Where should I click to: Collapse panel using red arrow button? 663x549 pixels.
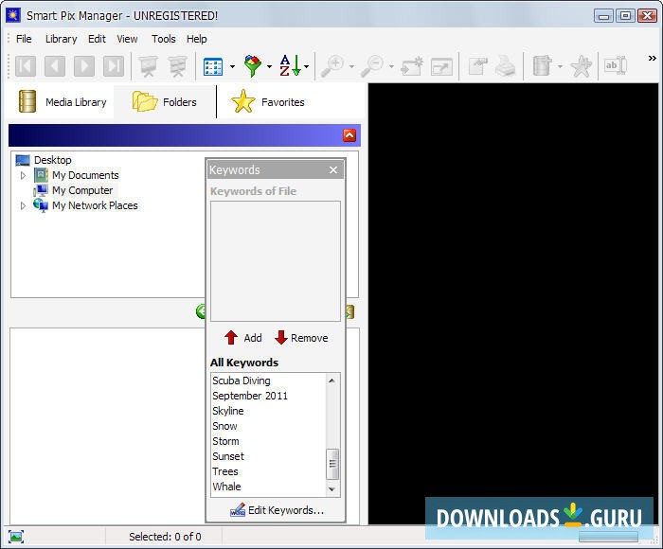tap(349, 135)
